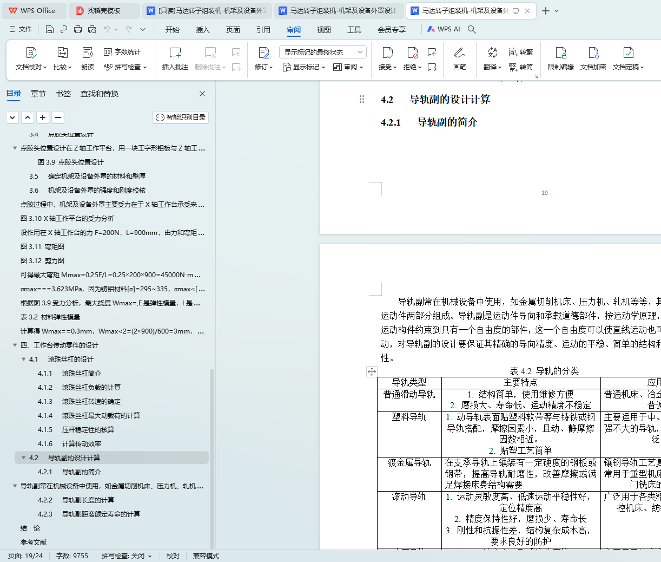Screen dimensions: 661x562
Task: Switch to 找稻壳模板 window tab
Action: pyautogui.click(x=105, y=11)
